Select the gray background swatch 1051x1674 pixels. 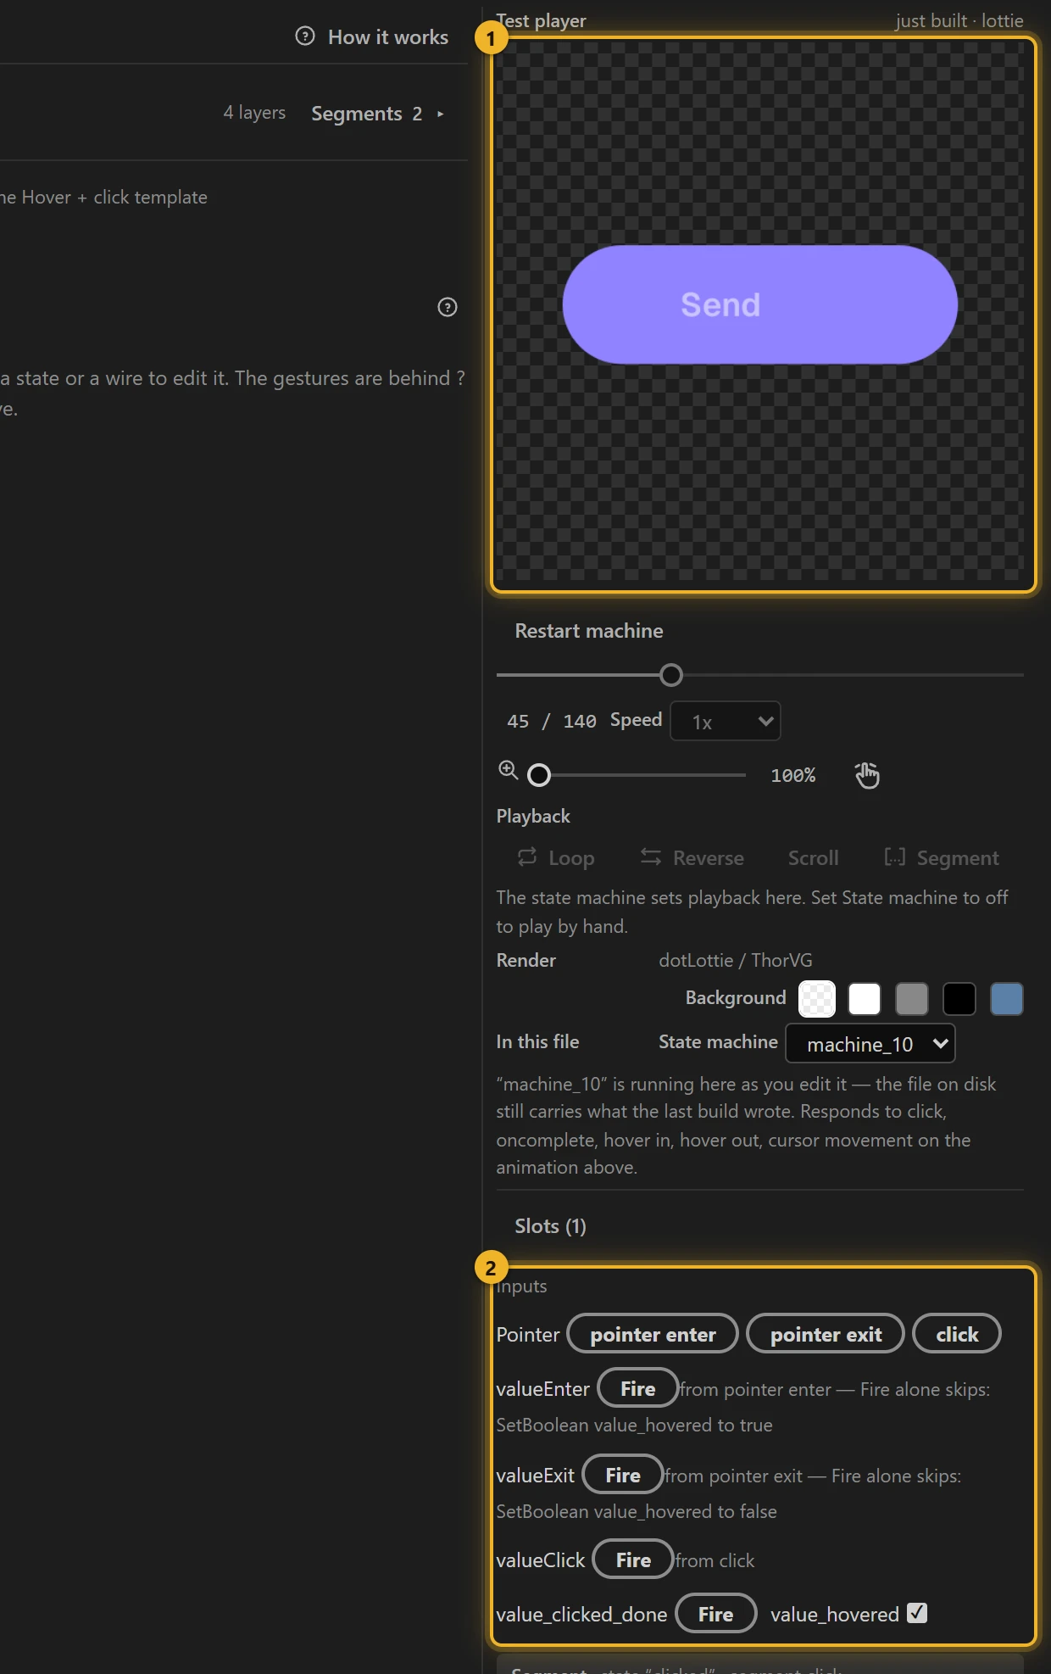point(912,999)
